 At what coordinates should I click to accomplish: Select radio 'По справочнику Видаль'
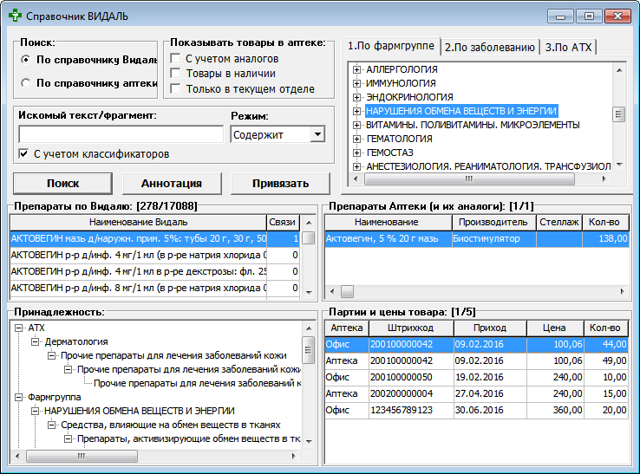click(25, 60)
